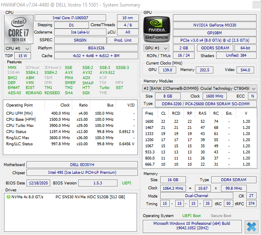Click the GDDR5 SDRAM field
This screenshot has width=261, height=235.
[x=215, y=48]
